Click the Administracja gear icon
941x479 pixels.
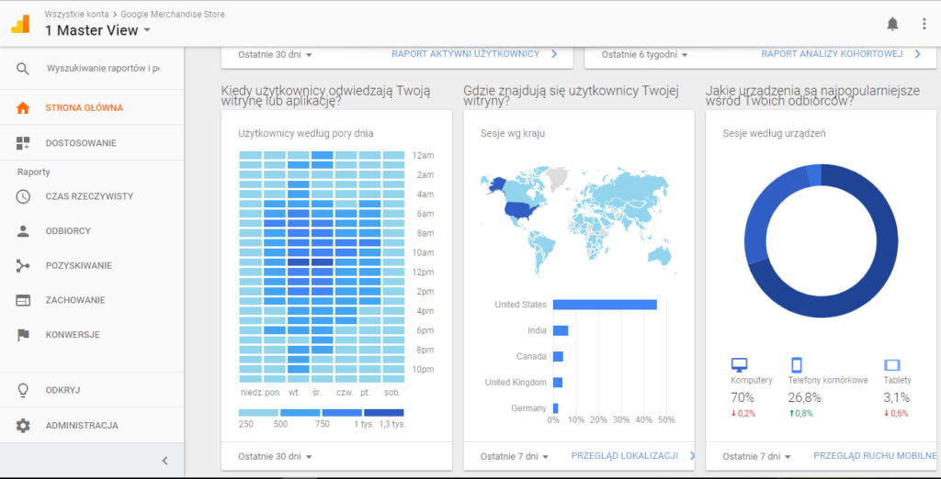click(23, 426)
